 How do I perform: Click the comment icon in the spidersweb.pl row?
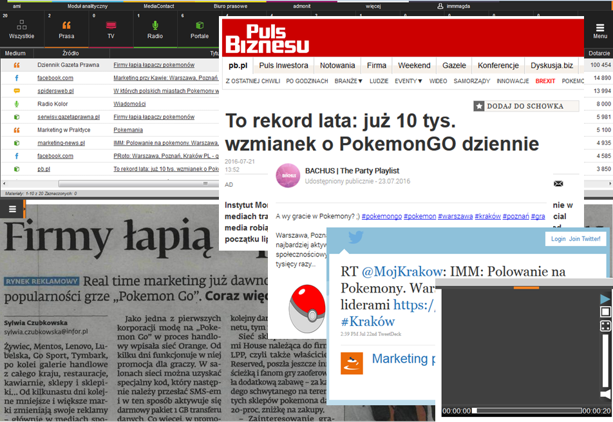click(x=17, y=91)
